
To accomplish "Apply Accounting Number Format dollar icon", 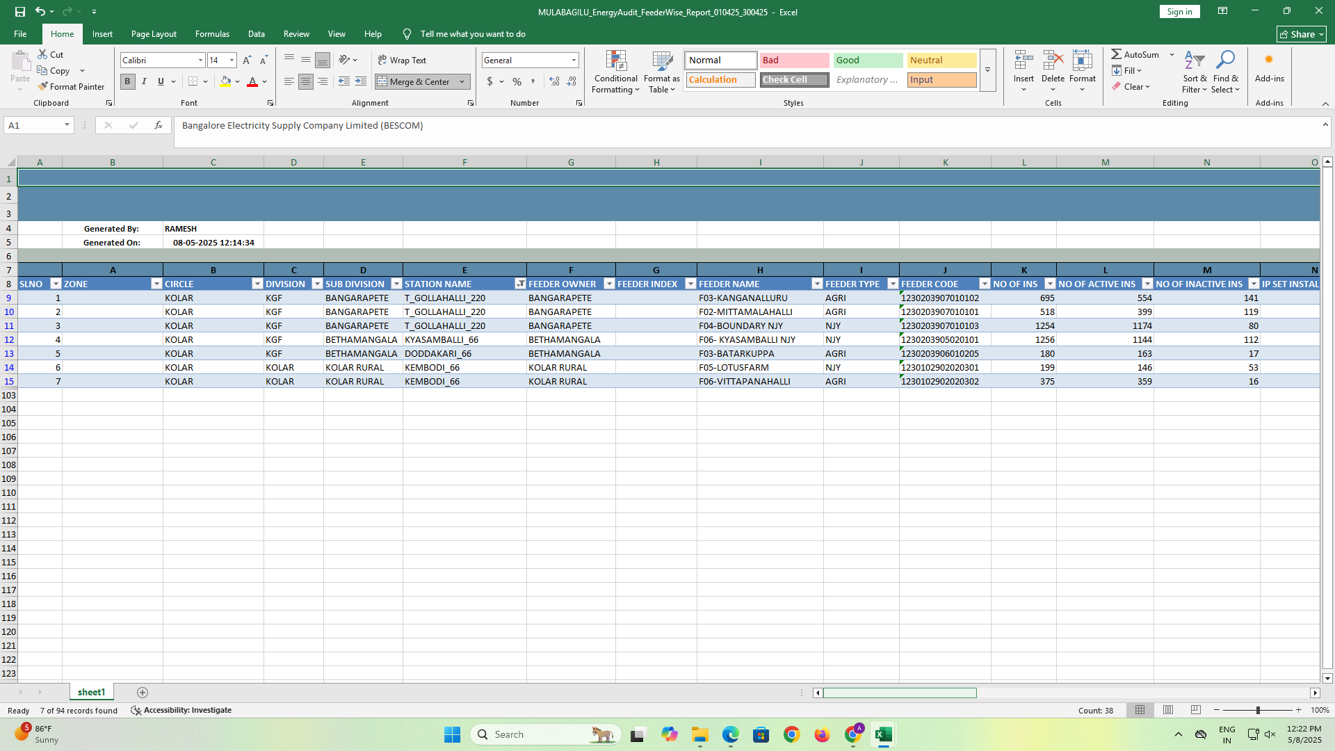I will (489, 81).
